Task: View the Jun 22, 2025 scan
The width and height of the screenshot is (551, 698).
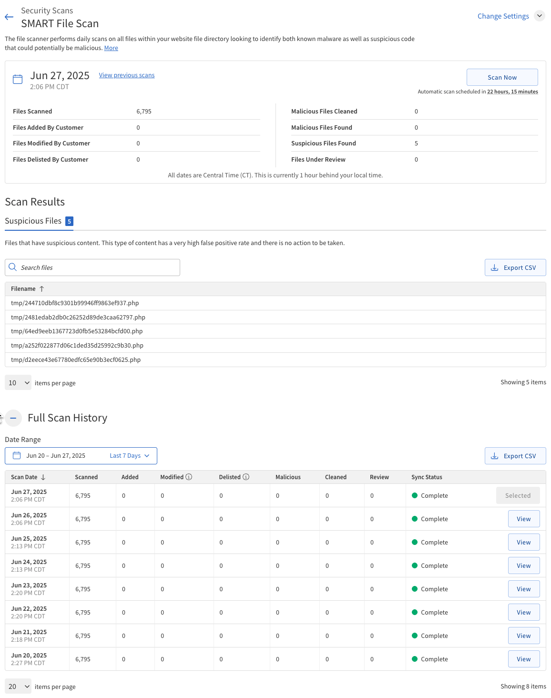Action: pos(524,612)
